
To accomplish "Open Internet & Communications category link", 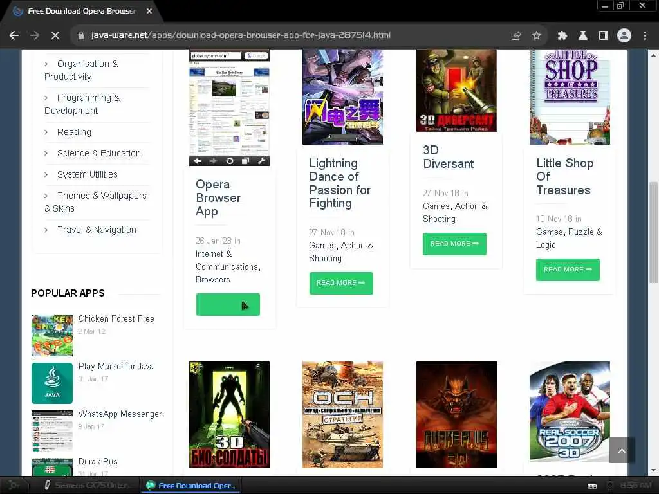I will [227, 260].
